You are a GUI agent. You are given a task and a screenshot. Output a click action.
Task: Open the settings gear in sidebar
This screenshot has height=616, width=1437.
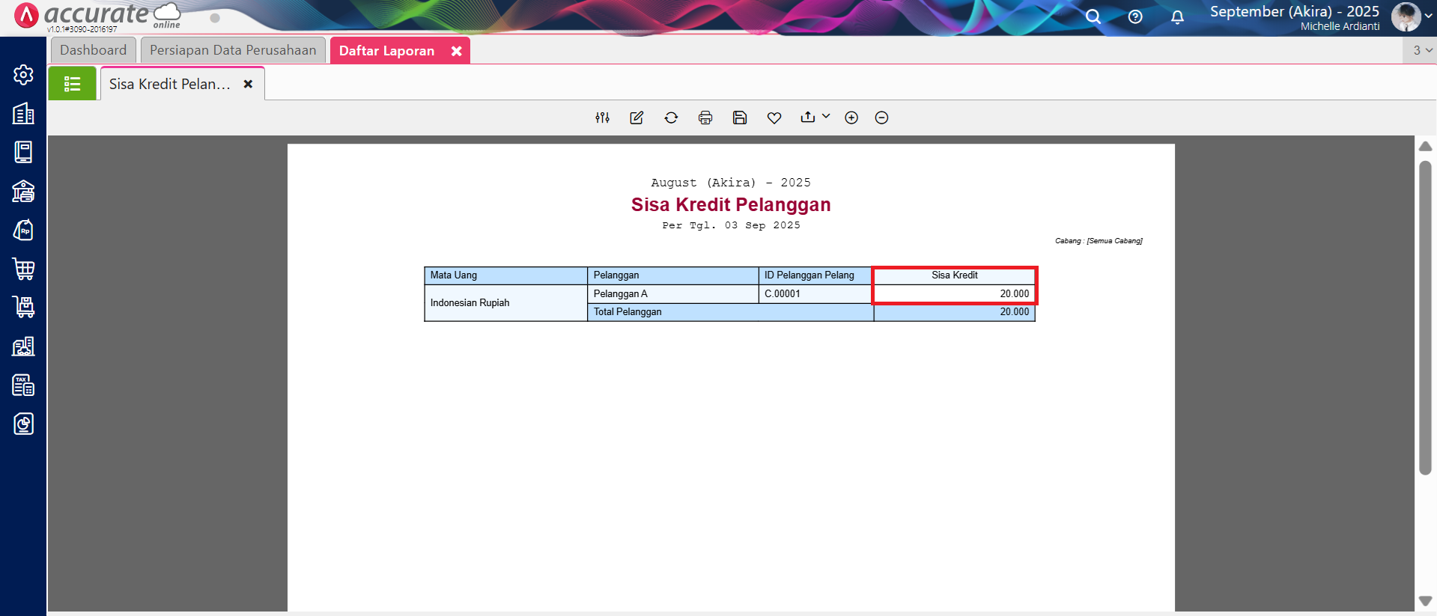(x=23, y=75)
